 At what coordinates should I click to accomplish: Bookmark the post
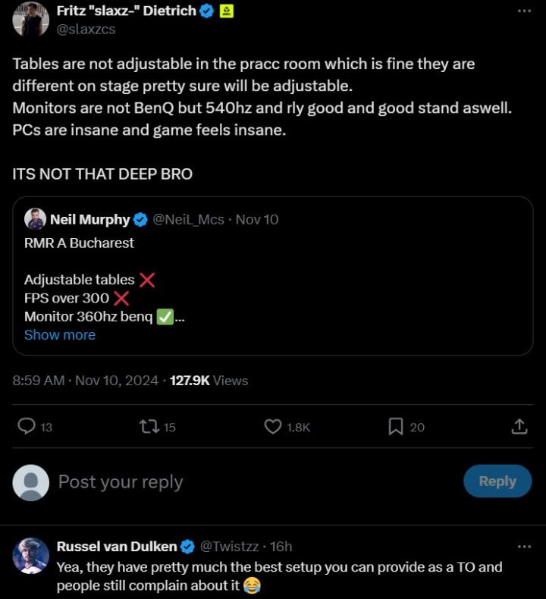pos(395,427)
